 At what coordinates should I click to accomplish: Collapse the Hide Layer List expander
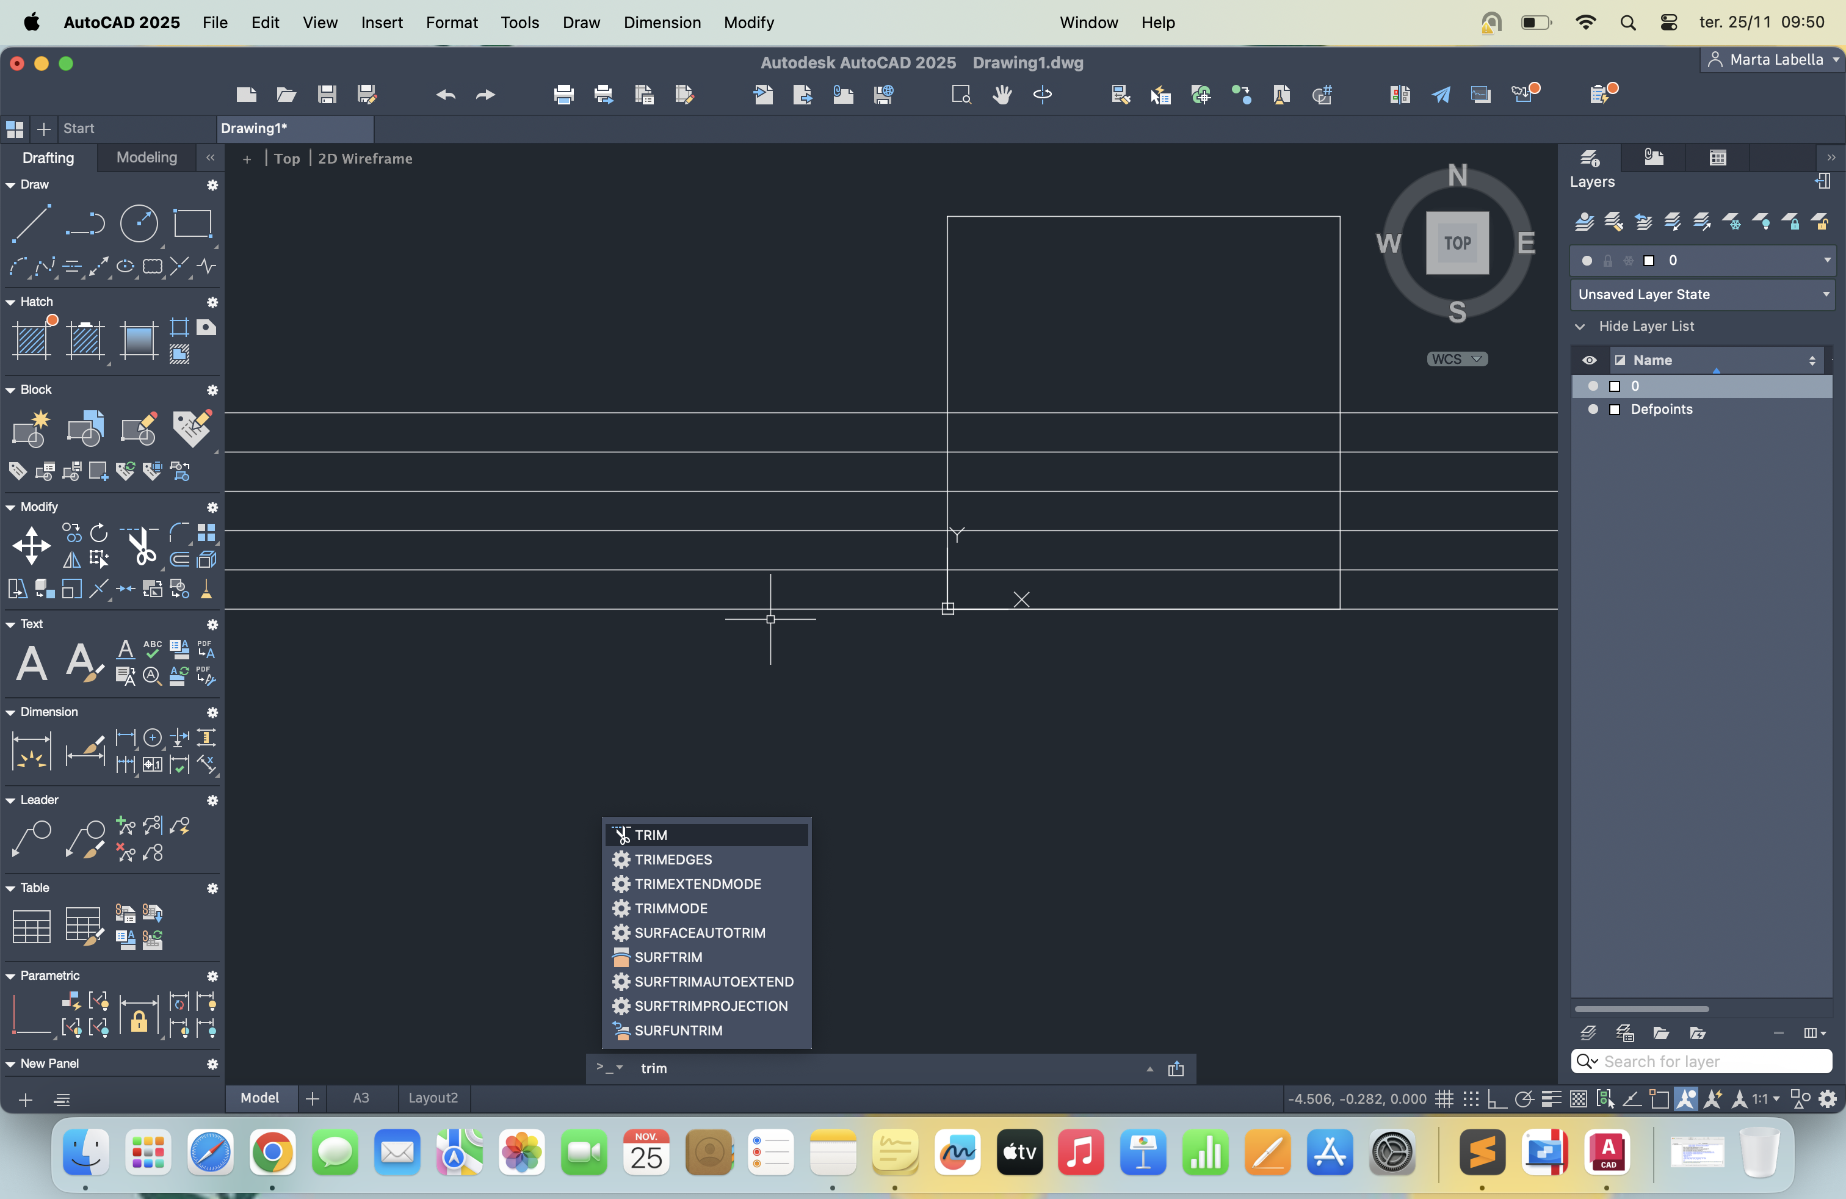[x=1580, y=327]
